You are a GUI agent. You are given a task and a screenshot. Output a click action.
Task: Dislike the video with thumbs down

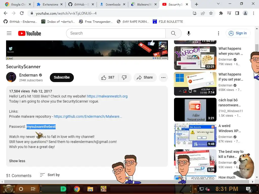(124, 78)
